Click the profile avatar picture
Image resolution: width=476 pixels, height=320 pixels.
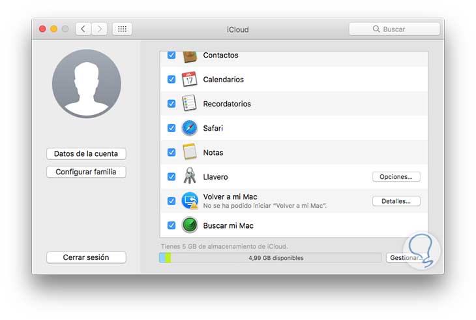click(x=87, y=84)
